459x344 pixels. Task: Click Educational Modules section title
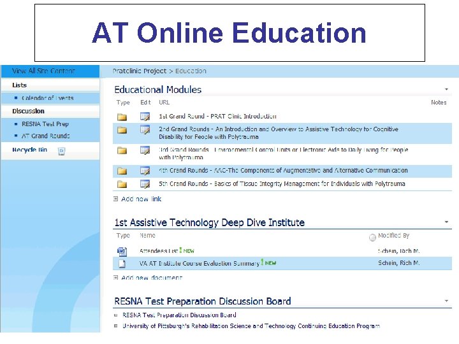coord(158,90)
